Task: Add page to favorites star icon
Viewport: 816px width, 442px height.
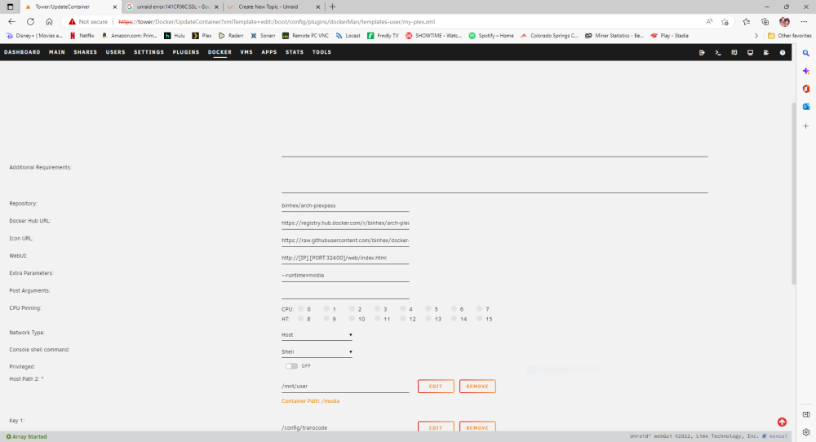Action: coord(725,22)
